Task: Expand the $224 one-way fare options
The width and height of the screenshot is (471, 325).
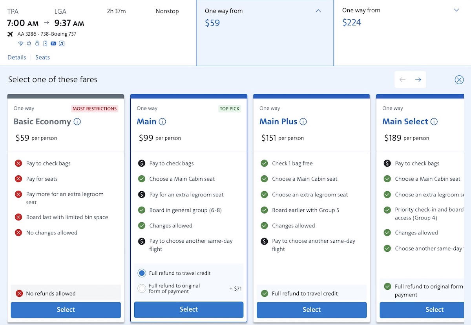Action: [x=456, y=10]
